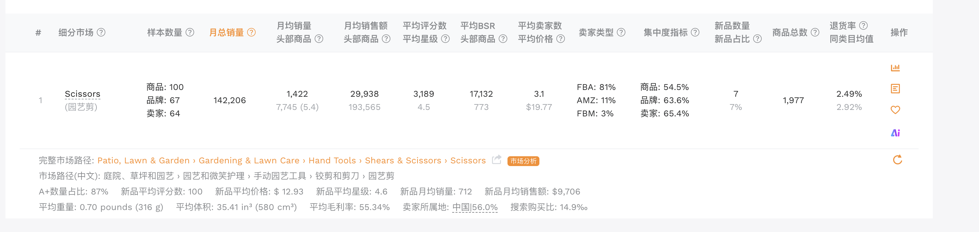
Task: Click help icon next to 商品总数
Action: coord(815,32)
